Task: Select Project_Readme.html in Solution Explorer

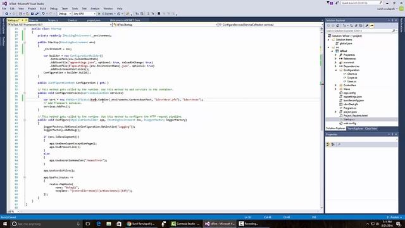Action: tap(356, 115)
